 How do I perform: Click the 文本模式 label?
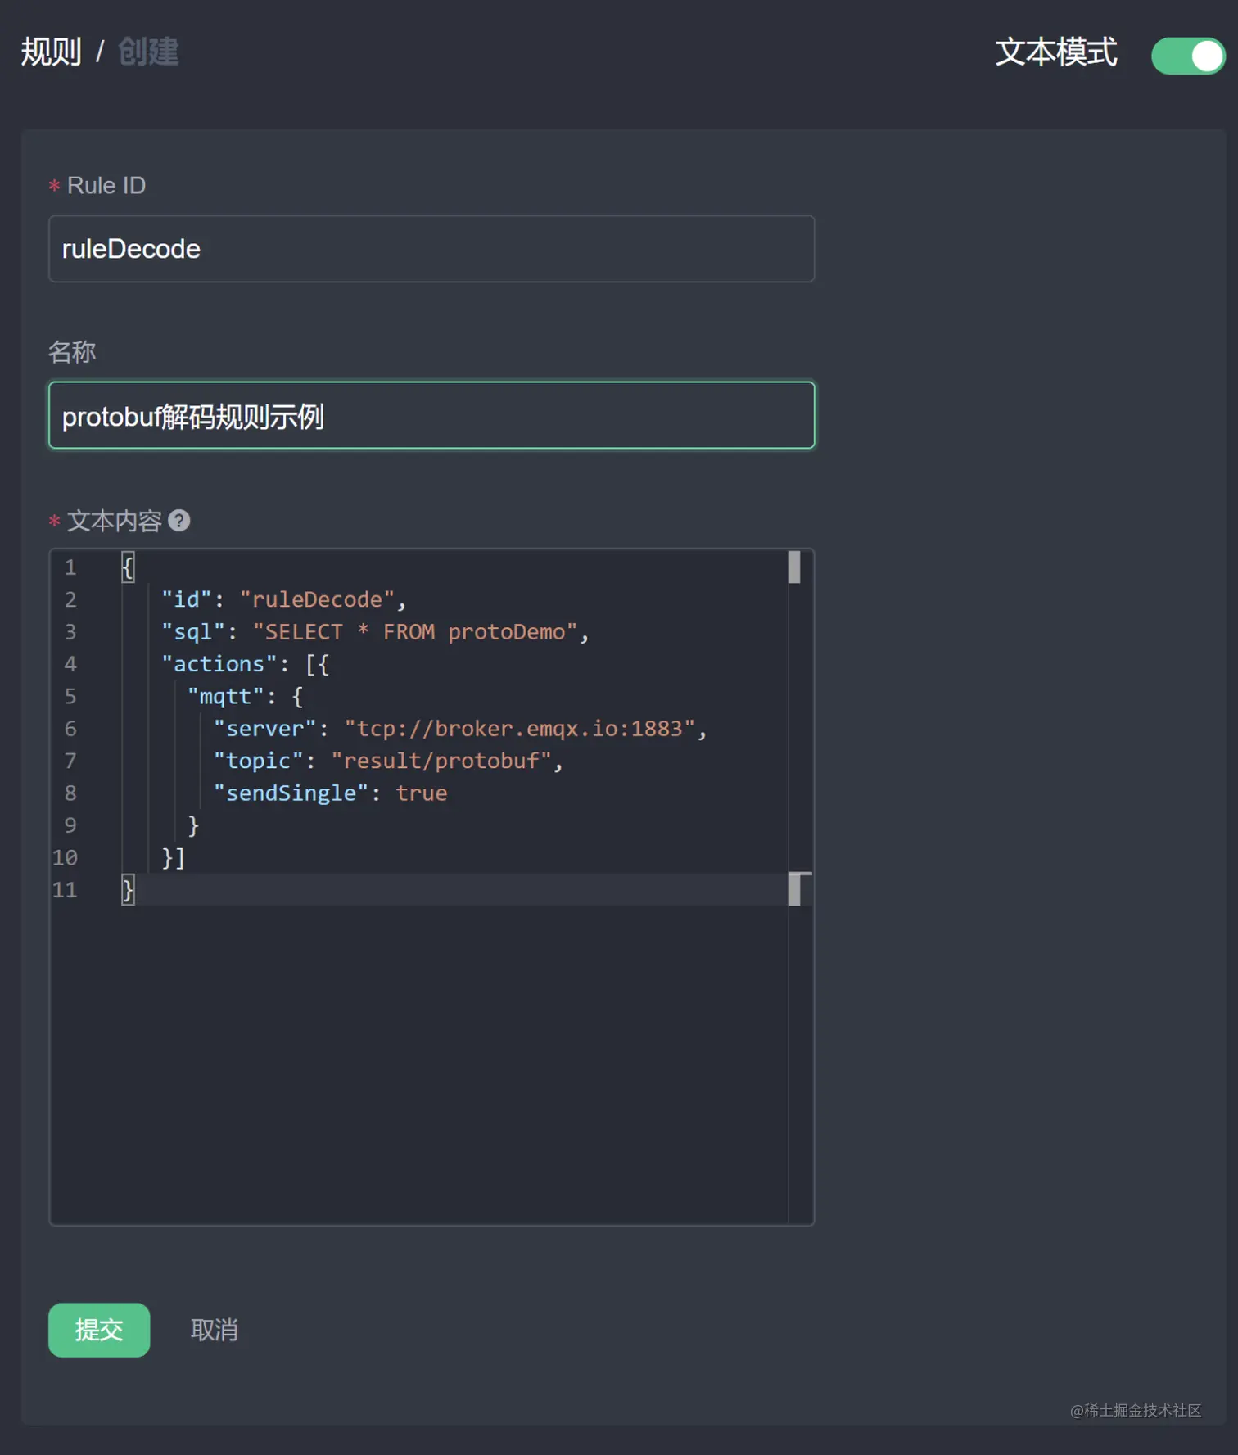tap(1055, 52)
